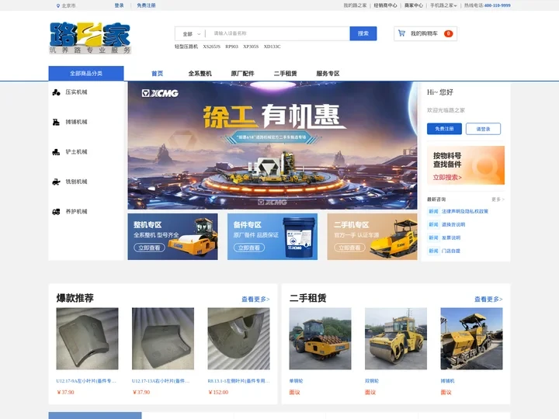Screen dimensions: 559x419
Task: Click hot search term XD133C
Action: tap(272, 47)
